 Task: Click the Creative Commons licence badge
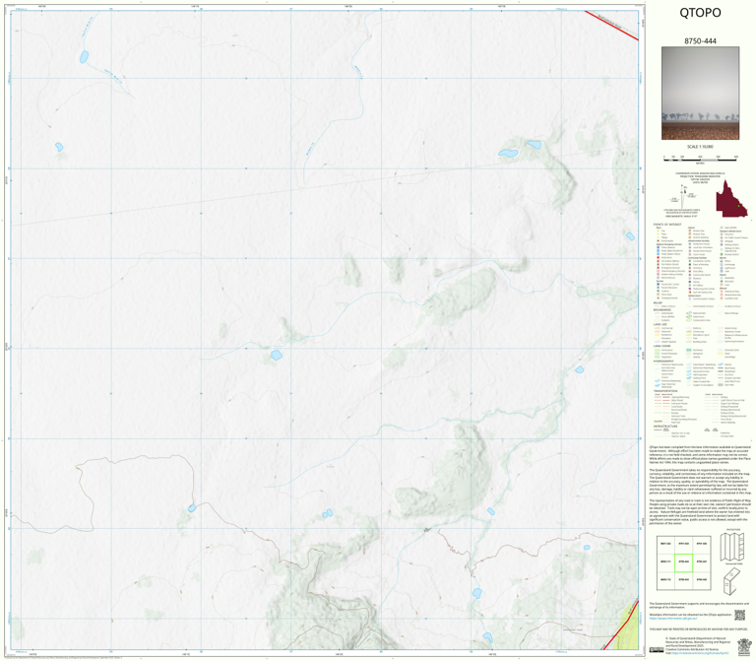pos(657,650)
